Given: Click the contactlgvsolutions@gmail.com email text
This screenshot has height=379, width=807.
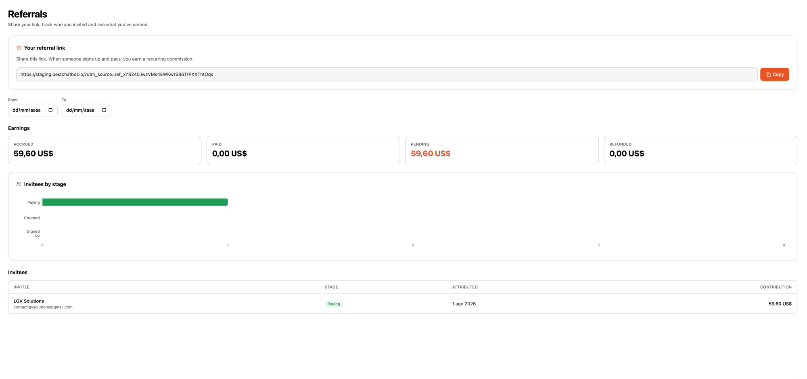Looking at the screenshot, I should tap(43, 307).
